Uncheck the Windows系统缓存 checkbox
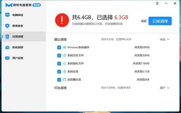The width and height of the screenshot is (181, 113). point(59,47)
